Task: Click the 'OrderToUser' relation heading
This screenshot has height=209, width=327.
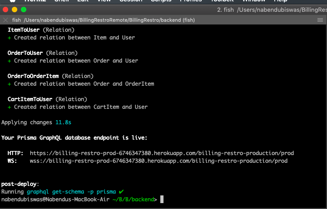Action: click(x=25, y=53)
